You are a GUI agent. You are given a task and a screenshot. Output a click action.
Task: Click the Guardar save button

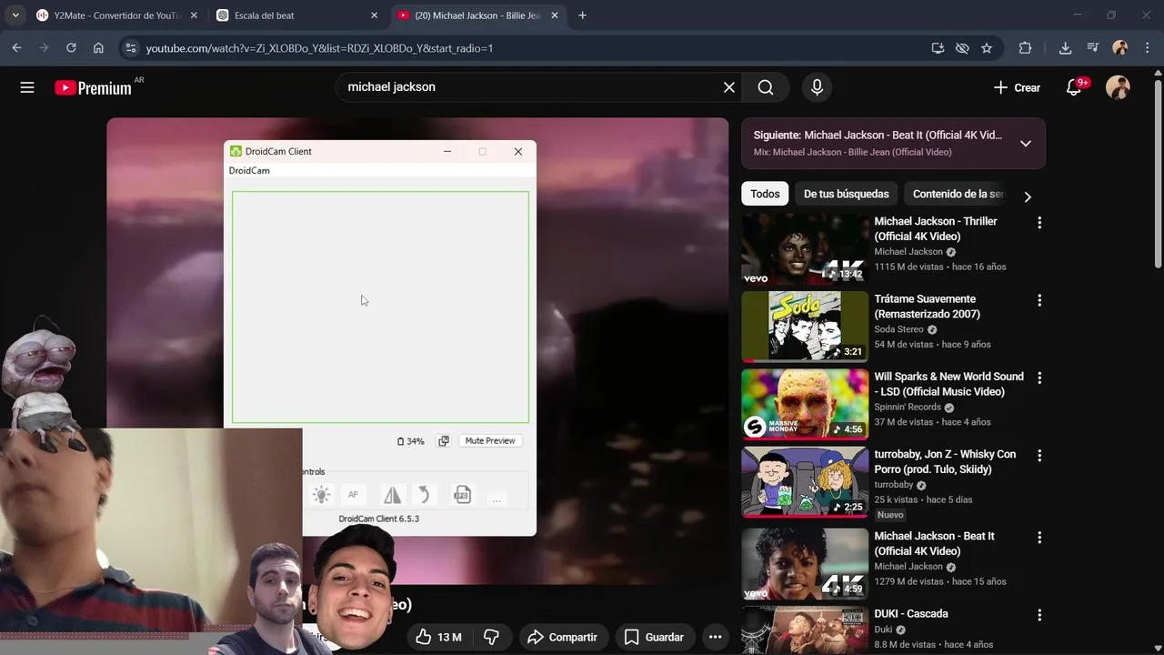point(654,637)
